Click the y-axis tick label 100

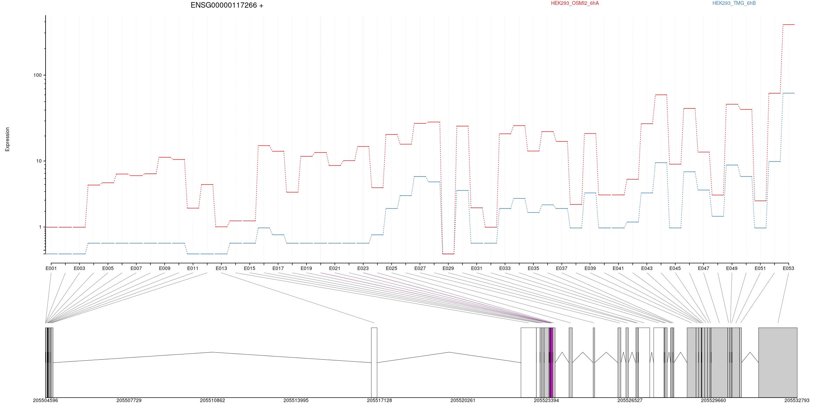click(37, 75)
